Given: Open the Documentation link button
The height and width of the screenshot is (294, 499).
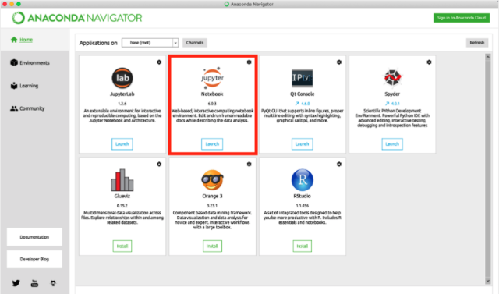Looking at the screenshot, I should [x=34, y=237].
